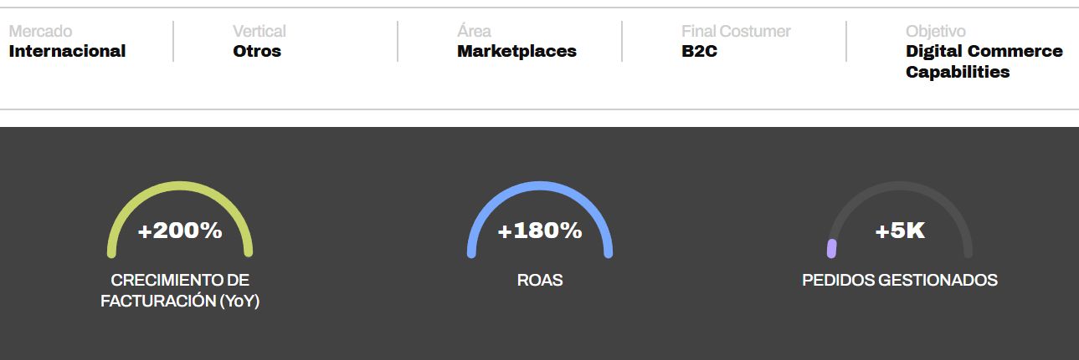Viewport: 1079px width, 360px height.
Task: Select the +200% value
Action: pyautogui.click(x=180, y=231)
